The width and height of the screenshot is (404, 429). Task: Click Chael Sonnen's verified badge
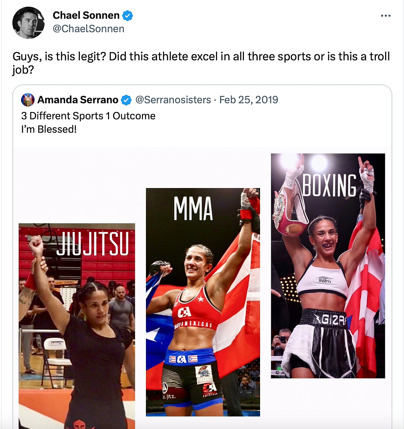127,15
